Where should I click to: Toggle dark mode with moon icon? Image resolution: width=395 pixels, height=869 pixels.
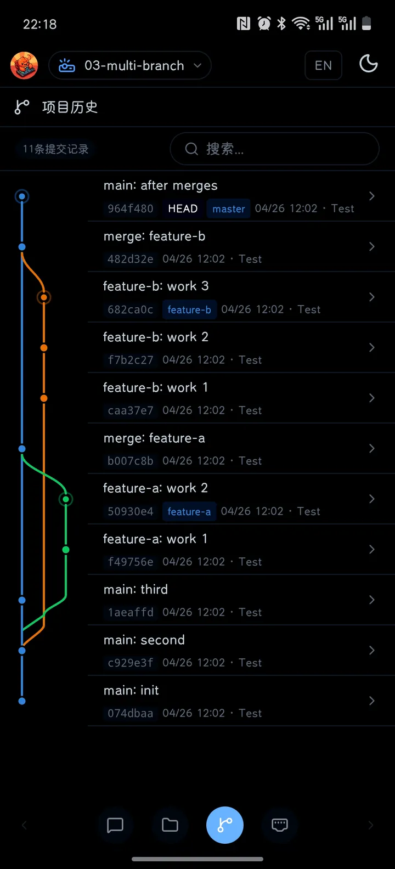pos(369,64)
